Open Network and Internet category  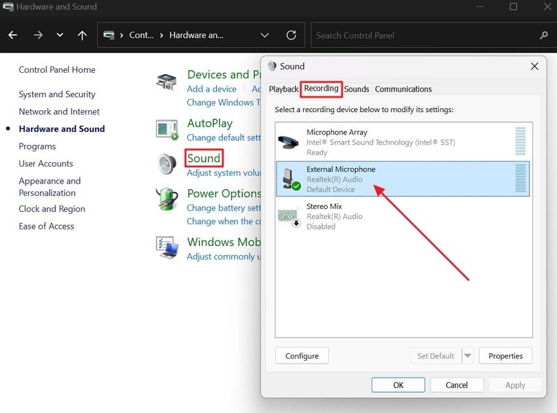60,111
